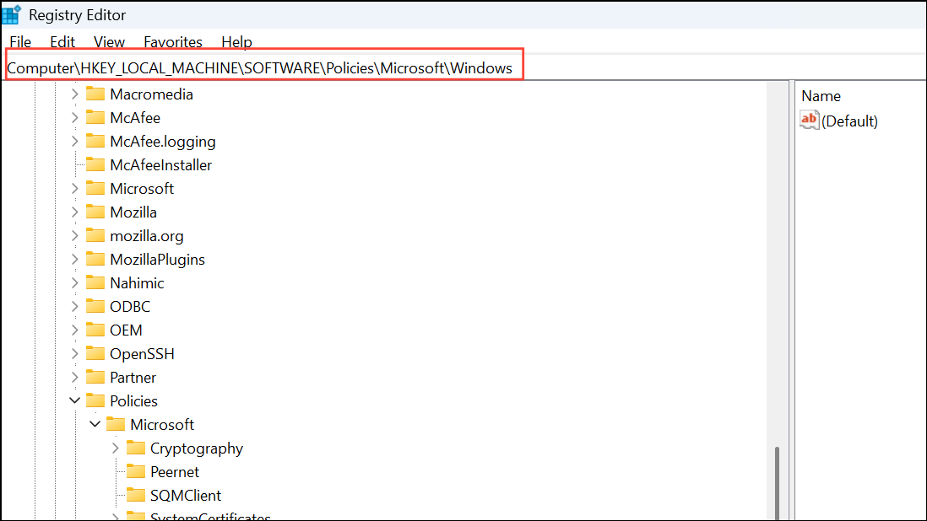This screenshot has height=521, width=927.
Task: Expand the Nahimic key
Action: 74,282
